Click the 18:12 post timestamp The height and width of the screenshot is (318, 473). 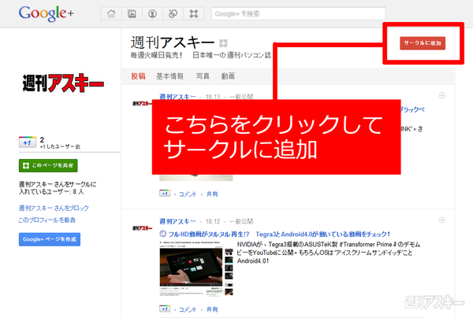(x=213, y=221)
